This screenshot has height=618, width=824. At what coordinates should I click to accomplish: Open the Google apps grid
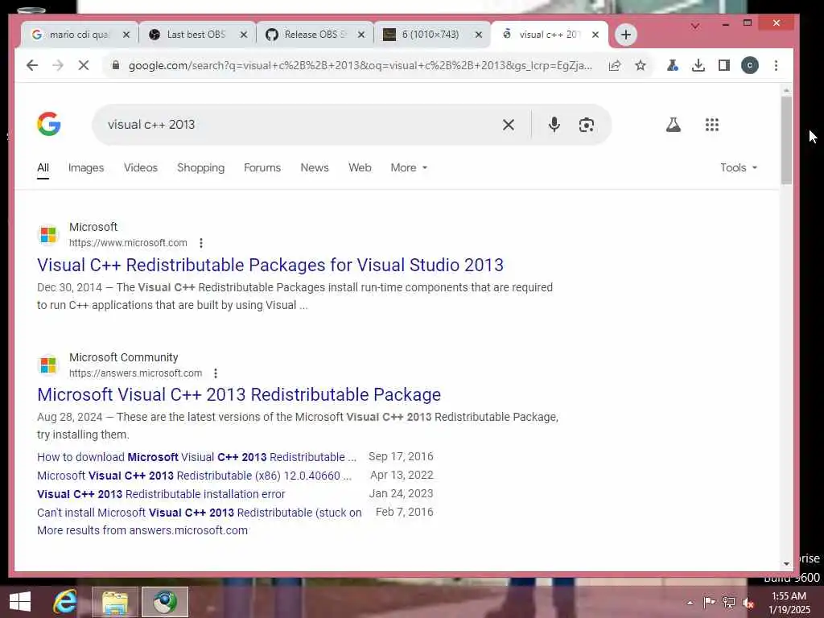click(x=711, y=125)
